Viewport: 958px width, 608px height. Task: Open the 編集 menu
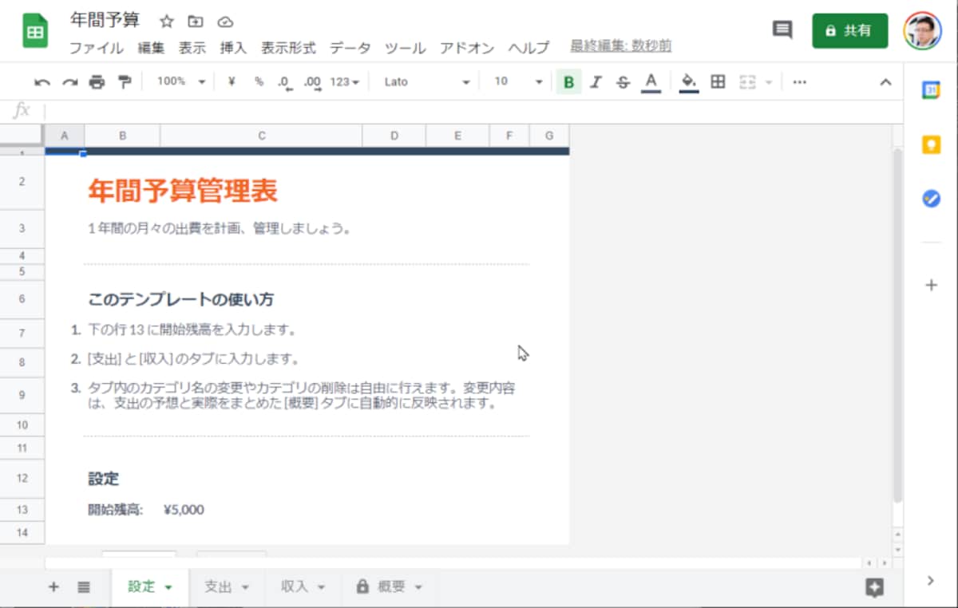pos(151,48)
